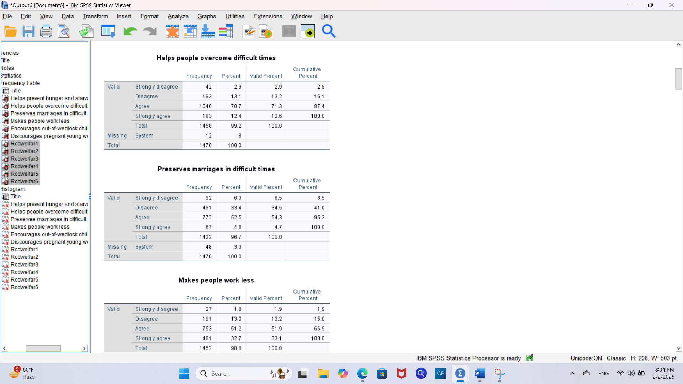Click the Extensions menu
The image size is (683, 384).
[x=268, y=16]
